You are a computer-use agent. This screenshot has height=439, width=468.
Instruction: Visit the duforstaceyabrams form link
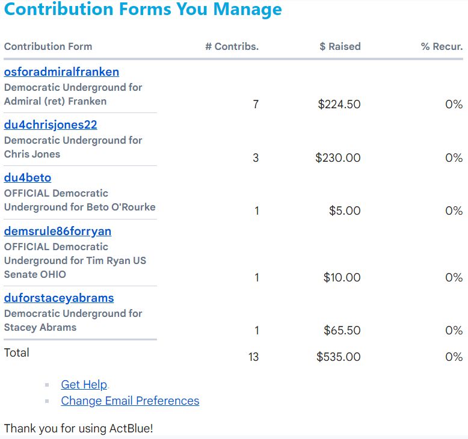pyautogui.click(x=59, y=298)
